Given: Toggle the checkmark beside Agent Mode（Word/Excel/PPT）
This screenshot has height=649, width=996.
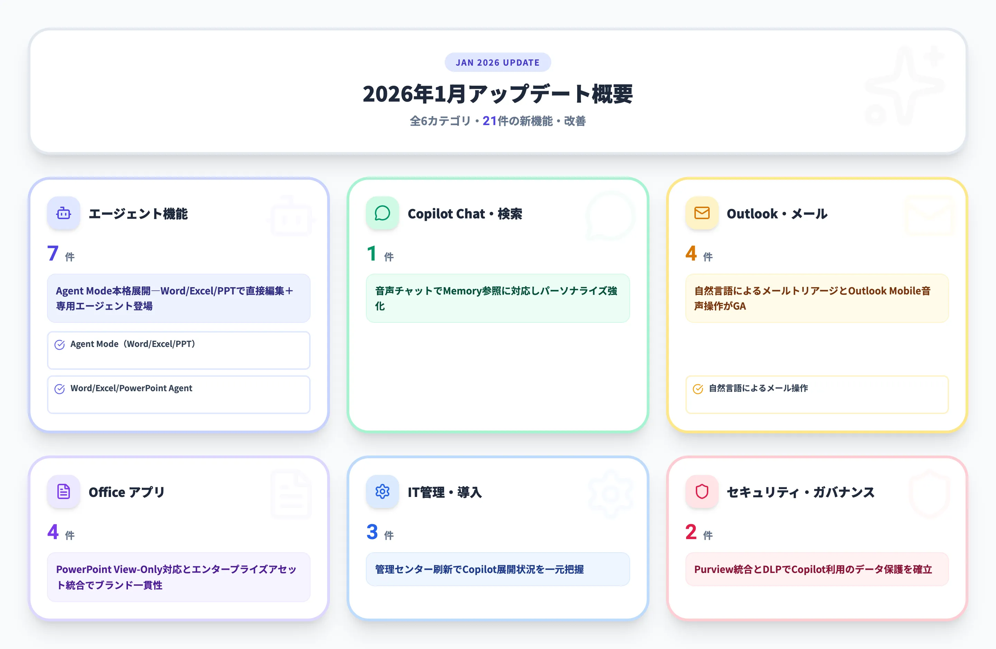Looking at the screenshot, I should point(59,345).
